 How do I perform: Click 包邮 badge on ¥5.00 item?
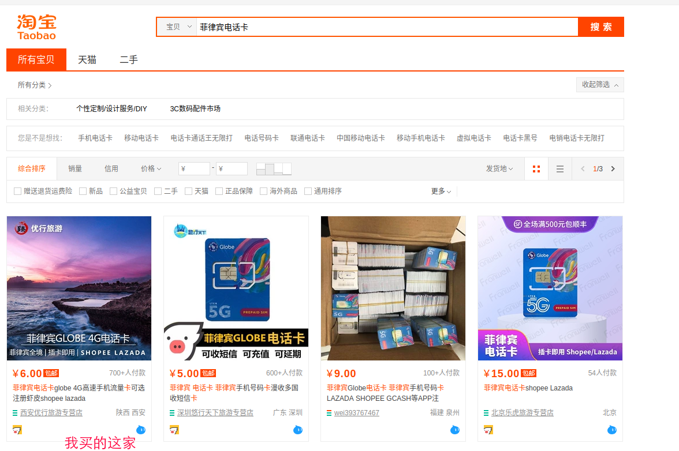(x=208, y=373)
